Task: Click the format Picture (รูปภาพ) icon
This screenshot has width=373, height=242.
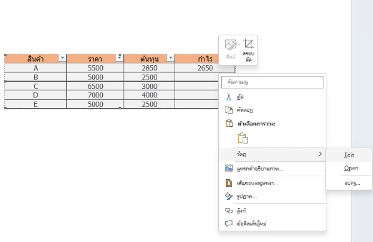Action: [x=228, y=197]
